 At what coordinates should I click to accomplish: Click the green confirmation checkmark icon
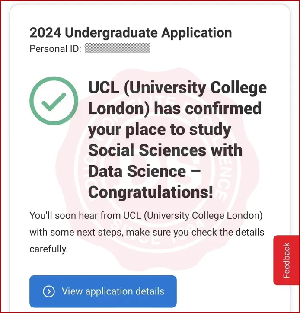tap(54, 101)
